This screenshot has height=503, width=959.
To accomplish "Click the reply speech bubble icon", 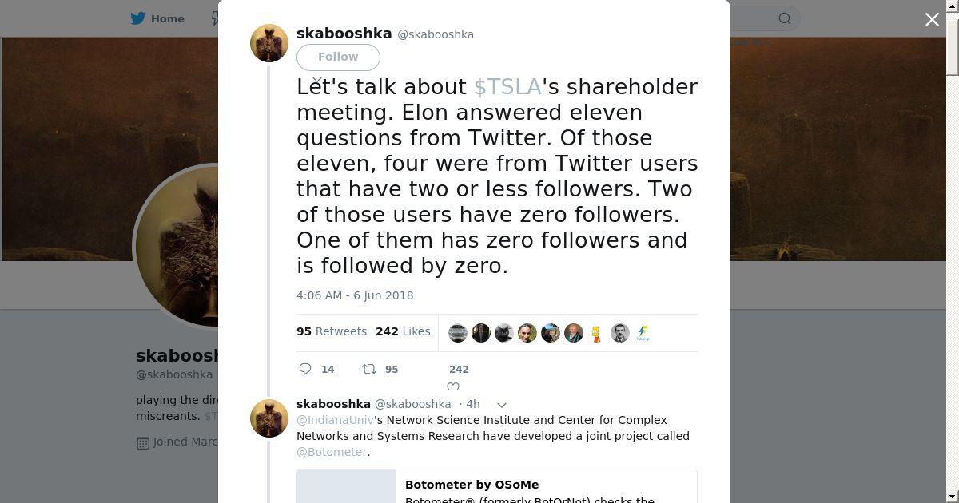I will click(x=305, y=369).
